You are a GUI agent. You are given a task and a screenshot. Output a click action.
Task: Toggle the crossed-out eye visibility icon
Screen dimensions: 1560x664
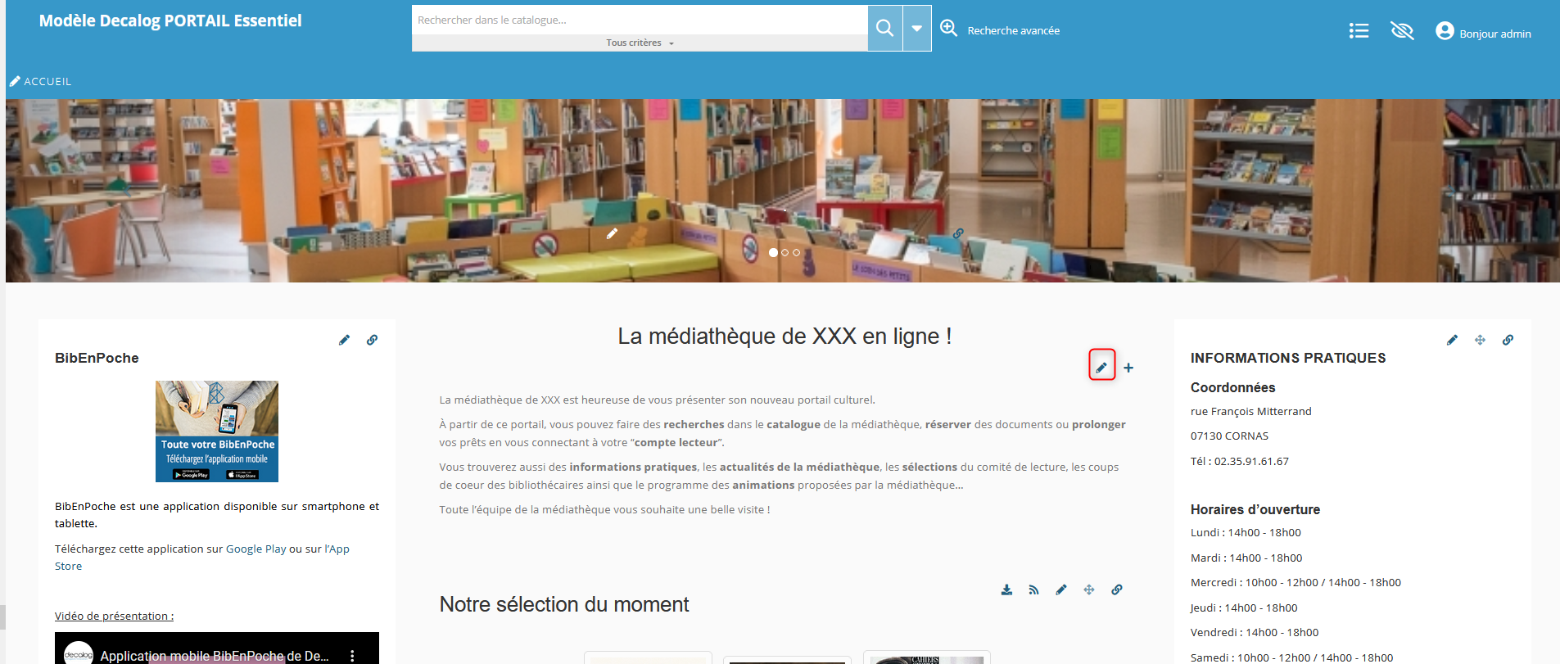tap(1402, 31)
